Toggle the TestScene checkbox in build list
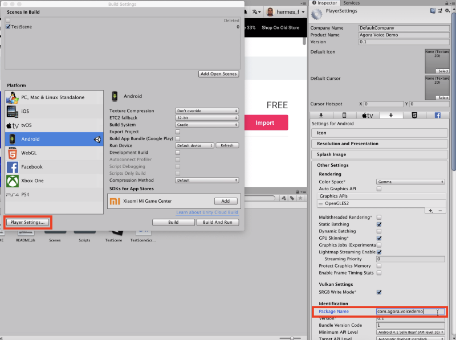The width and height of the screenshot is (456, 340). [8, 26]
